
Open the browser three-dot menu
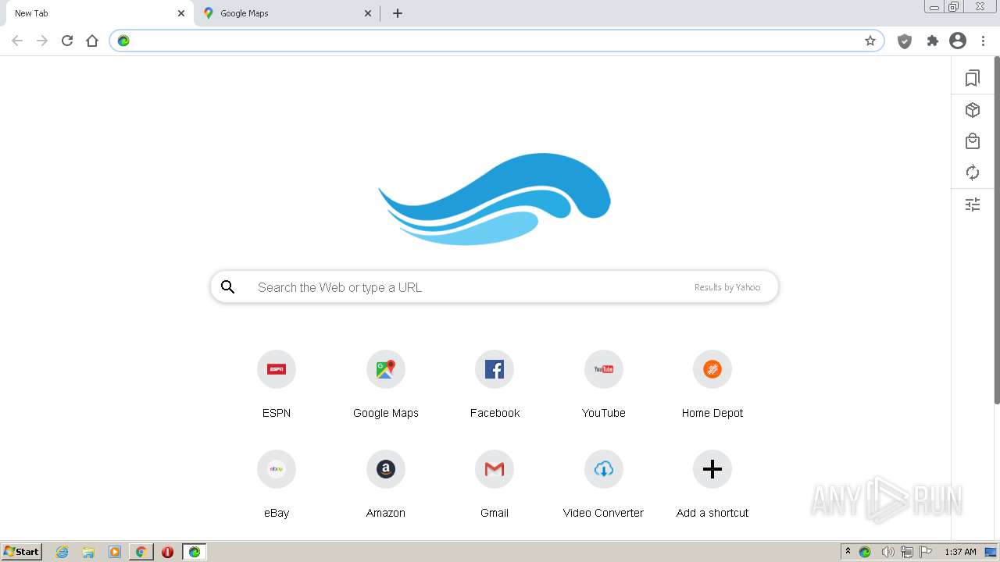tap(984, 41)
